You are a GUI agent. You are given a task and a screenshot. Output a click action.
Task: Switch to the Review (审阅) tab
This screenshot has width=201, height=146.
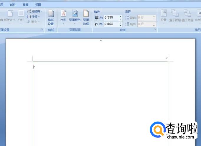click(x=26, y=5)
